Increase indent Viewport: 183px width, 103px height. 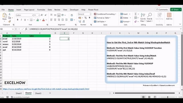(66, 20)
